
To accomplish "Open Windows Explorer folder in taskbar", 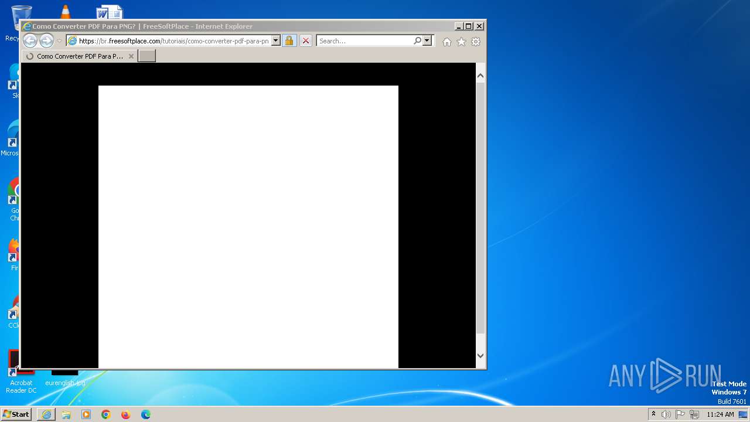I will (66, 414).
